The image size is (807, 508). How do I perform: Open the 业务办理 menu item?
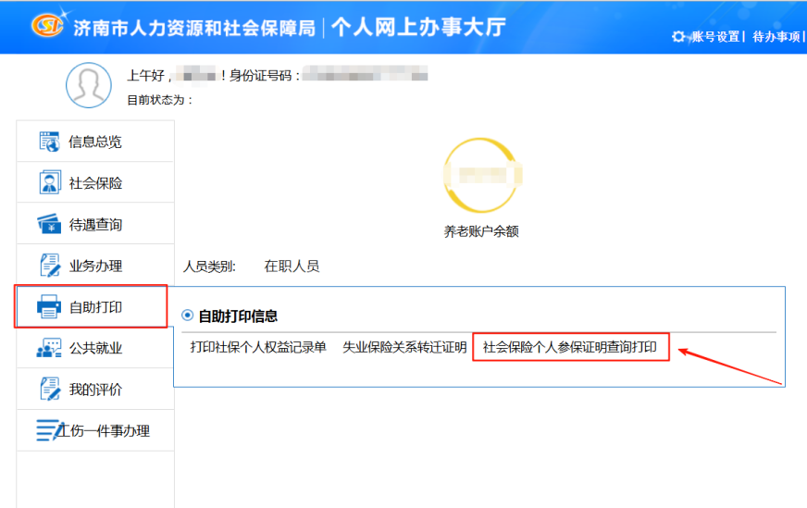coord(95,265)
